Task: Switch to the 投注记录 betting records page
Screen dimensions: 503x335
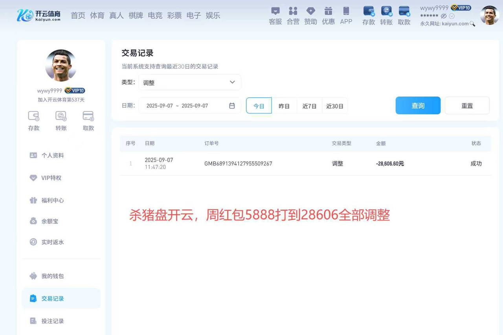Action: pos(53,321)
